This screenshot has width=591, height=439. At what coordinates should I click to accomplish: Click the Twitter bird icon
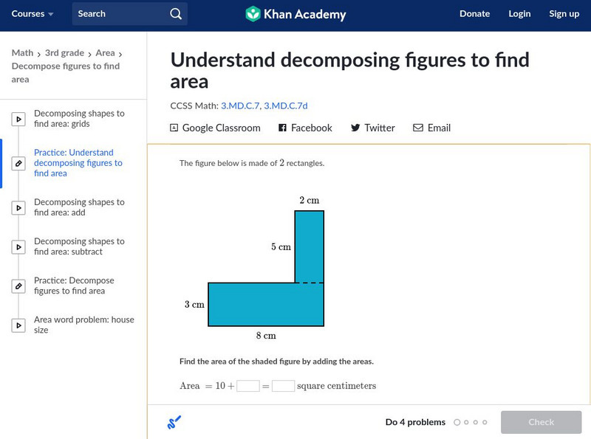click(x=355, y=128)
